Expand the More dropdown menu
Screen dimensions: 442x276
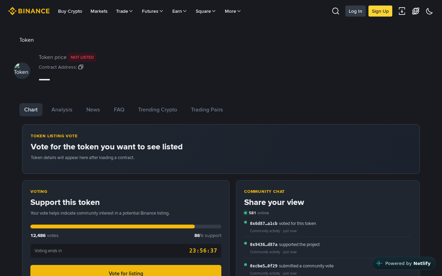coord(233,11)
